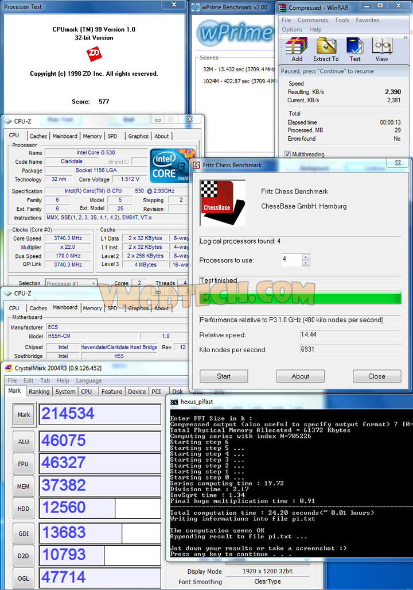Click the ClearType Font Smoothing value
Image resolution: width=413 pixels, height=590 pixels.
coord(267,581)
